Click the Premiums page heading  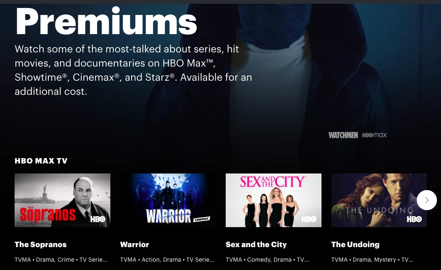(x=106, y=22)
